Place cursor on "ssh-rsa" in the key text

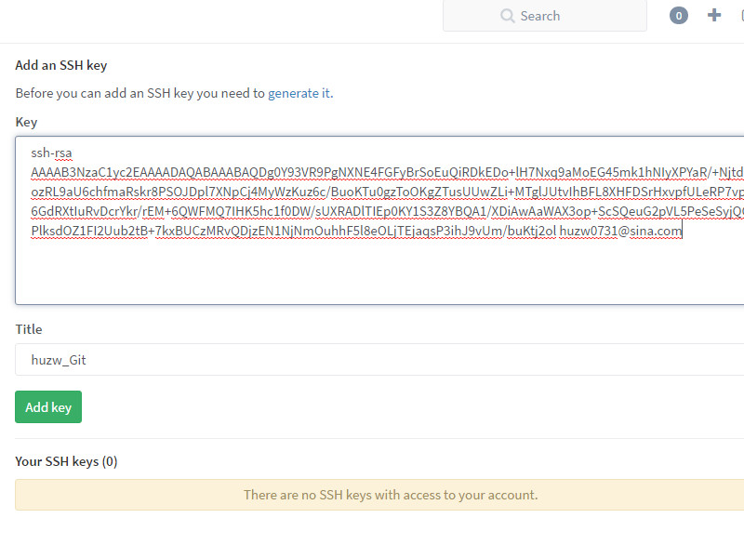(51, 153)
